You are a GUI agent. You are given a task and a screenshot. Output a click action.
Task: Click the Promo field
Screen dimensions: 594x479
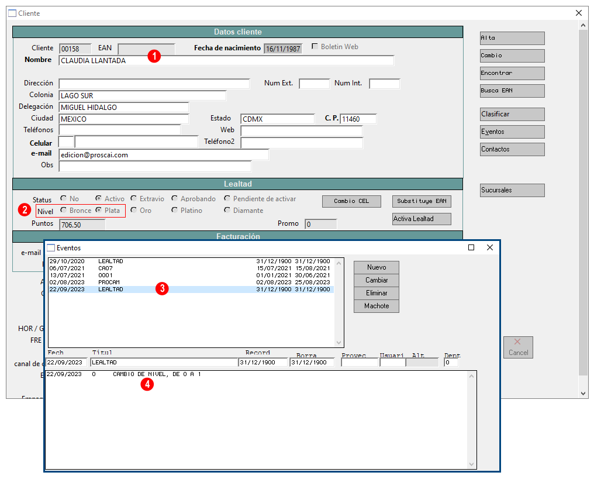coord(320,225)
